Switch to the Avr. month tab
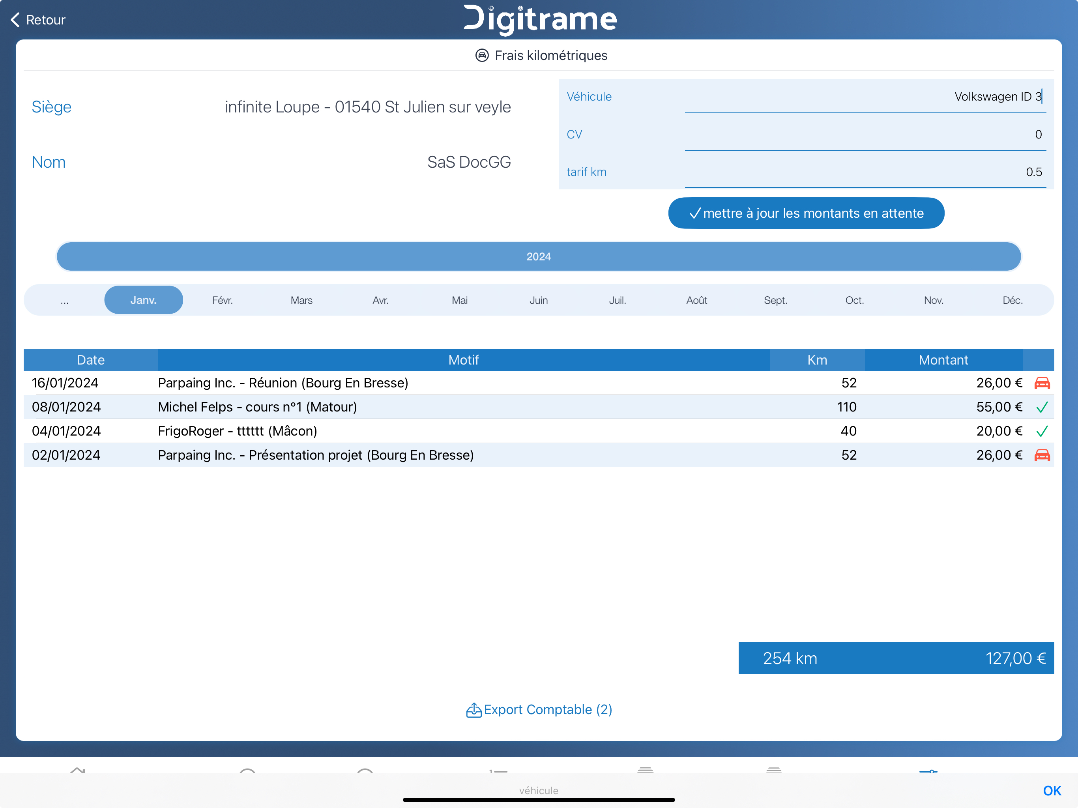1078x808 pixels. click(x=381, y=300)
